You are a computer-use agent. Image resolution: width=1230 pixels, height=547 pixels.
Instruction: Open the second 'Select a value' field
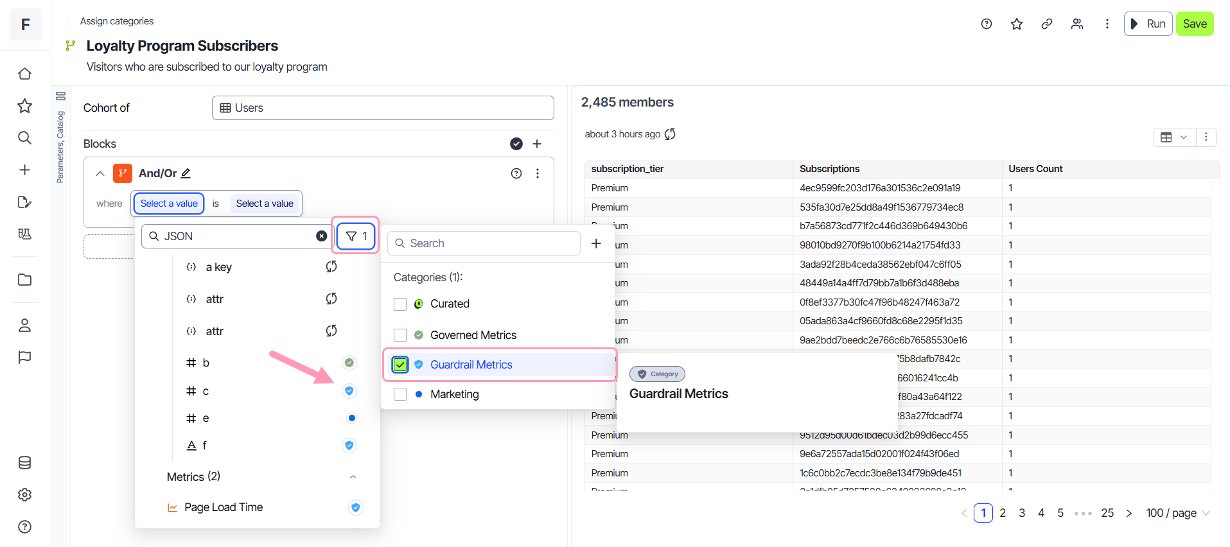click(265, 204)
